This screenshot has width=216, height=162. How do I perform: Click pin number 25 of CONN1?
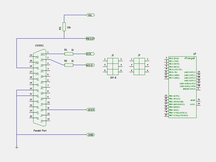click(x=31, y=116)
